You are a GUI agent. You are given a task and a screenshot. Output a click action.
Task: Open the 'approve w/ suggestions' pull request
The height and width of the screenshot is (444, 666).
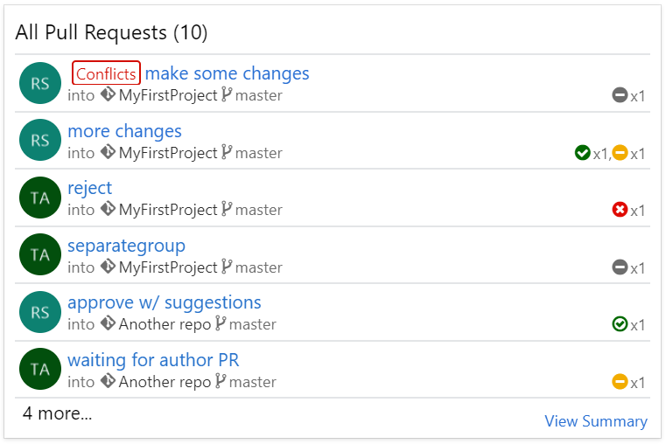point(164,302)
